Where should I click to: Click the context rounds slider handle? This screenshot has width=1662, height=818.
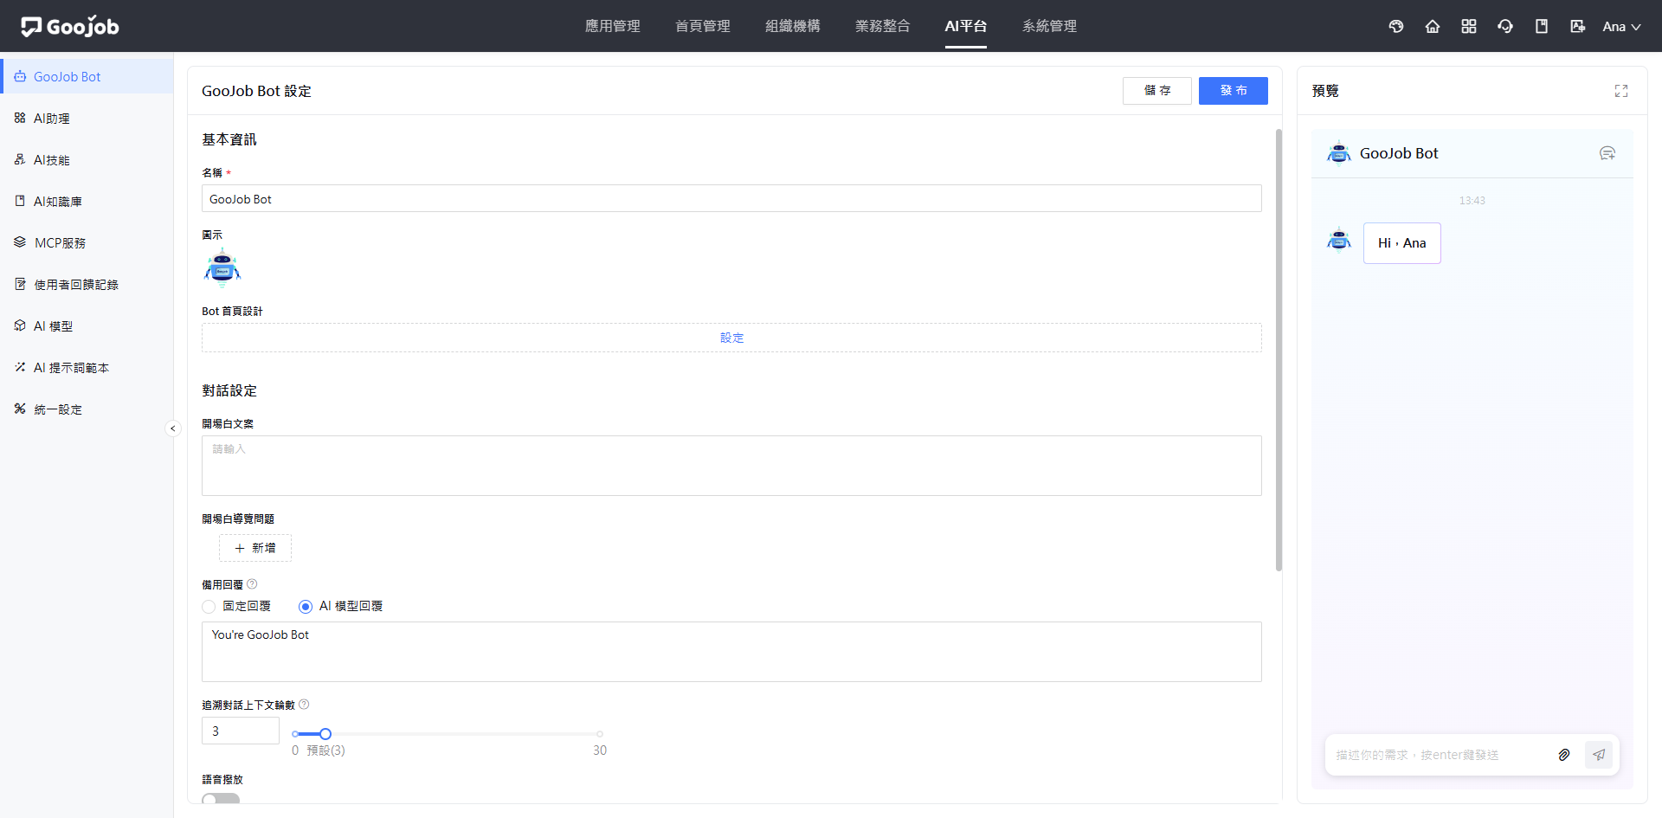pos(325,734)
